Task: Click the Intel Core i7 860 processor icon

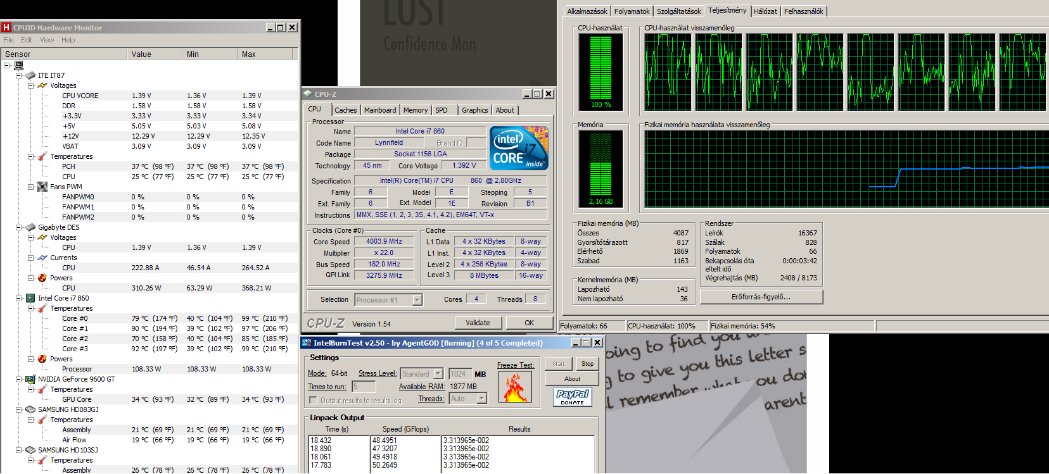Action: tap(30, 298)
